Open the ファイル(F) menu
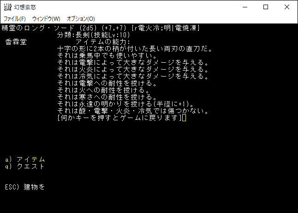Viewport: 298px width, 213px height. (x=15, y=19)
